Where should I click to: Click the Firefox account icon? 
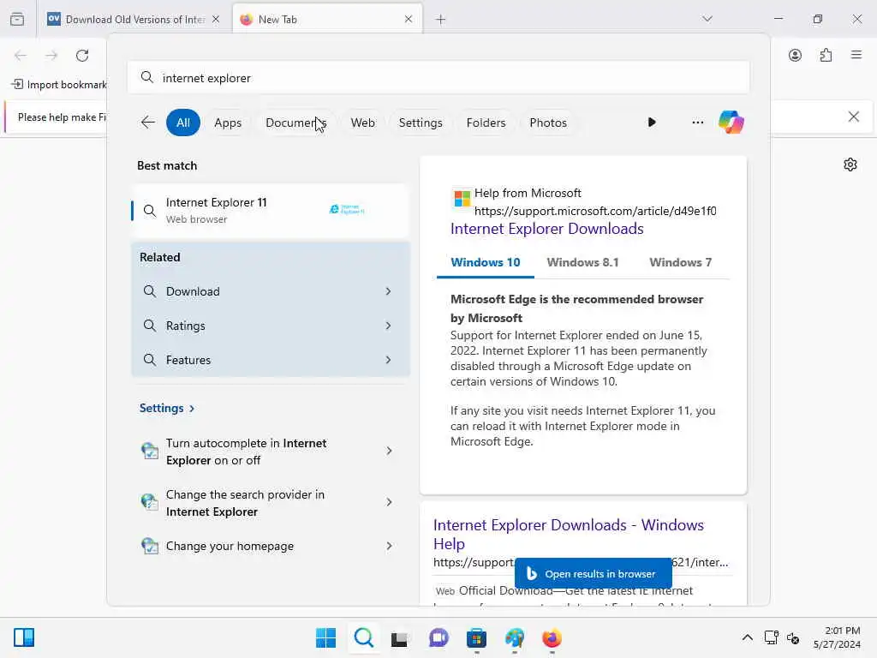795,55
